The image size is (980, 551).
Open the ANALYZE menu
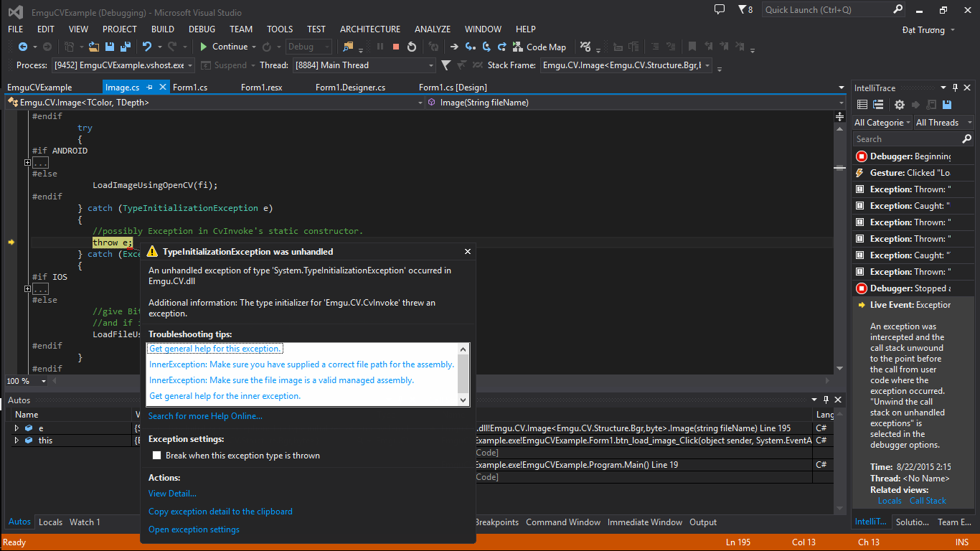coord(433,29)
